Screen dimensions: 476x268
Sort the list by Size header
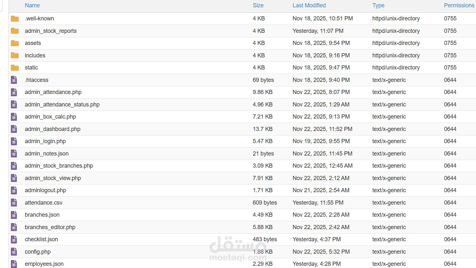coord(258,5)
